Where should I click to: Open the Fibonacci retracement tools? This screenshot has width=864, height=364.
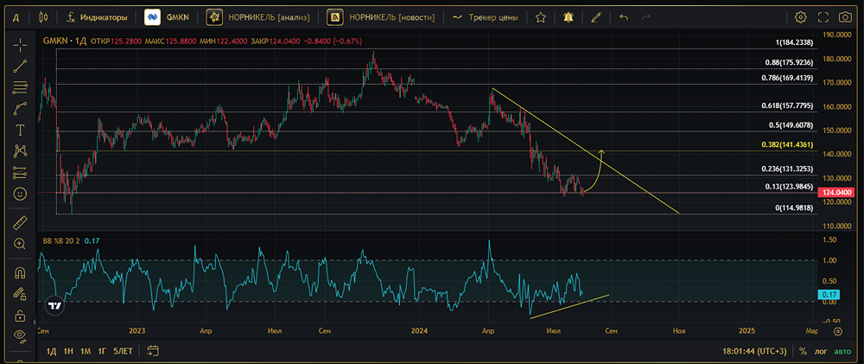(21, 87)
